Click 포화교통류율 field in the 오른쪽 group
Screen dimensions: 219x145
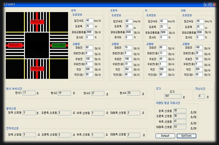pos(129,32)
